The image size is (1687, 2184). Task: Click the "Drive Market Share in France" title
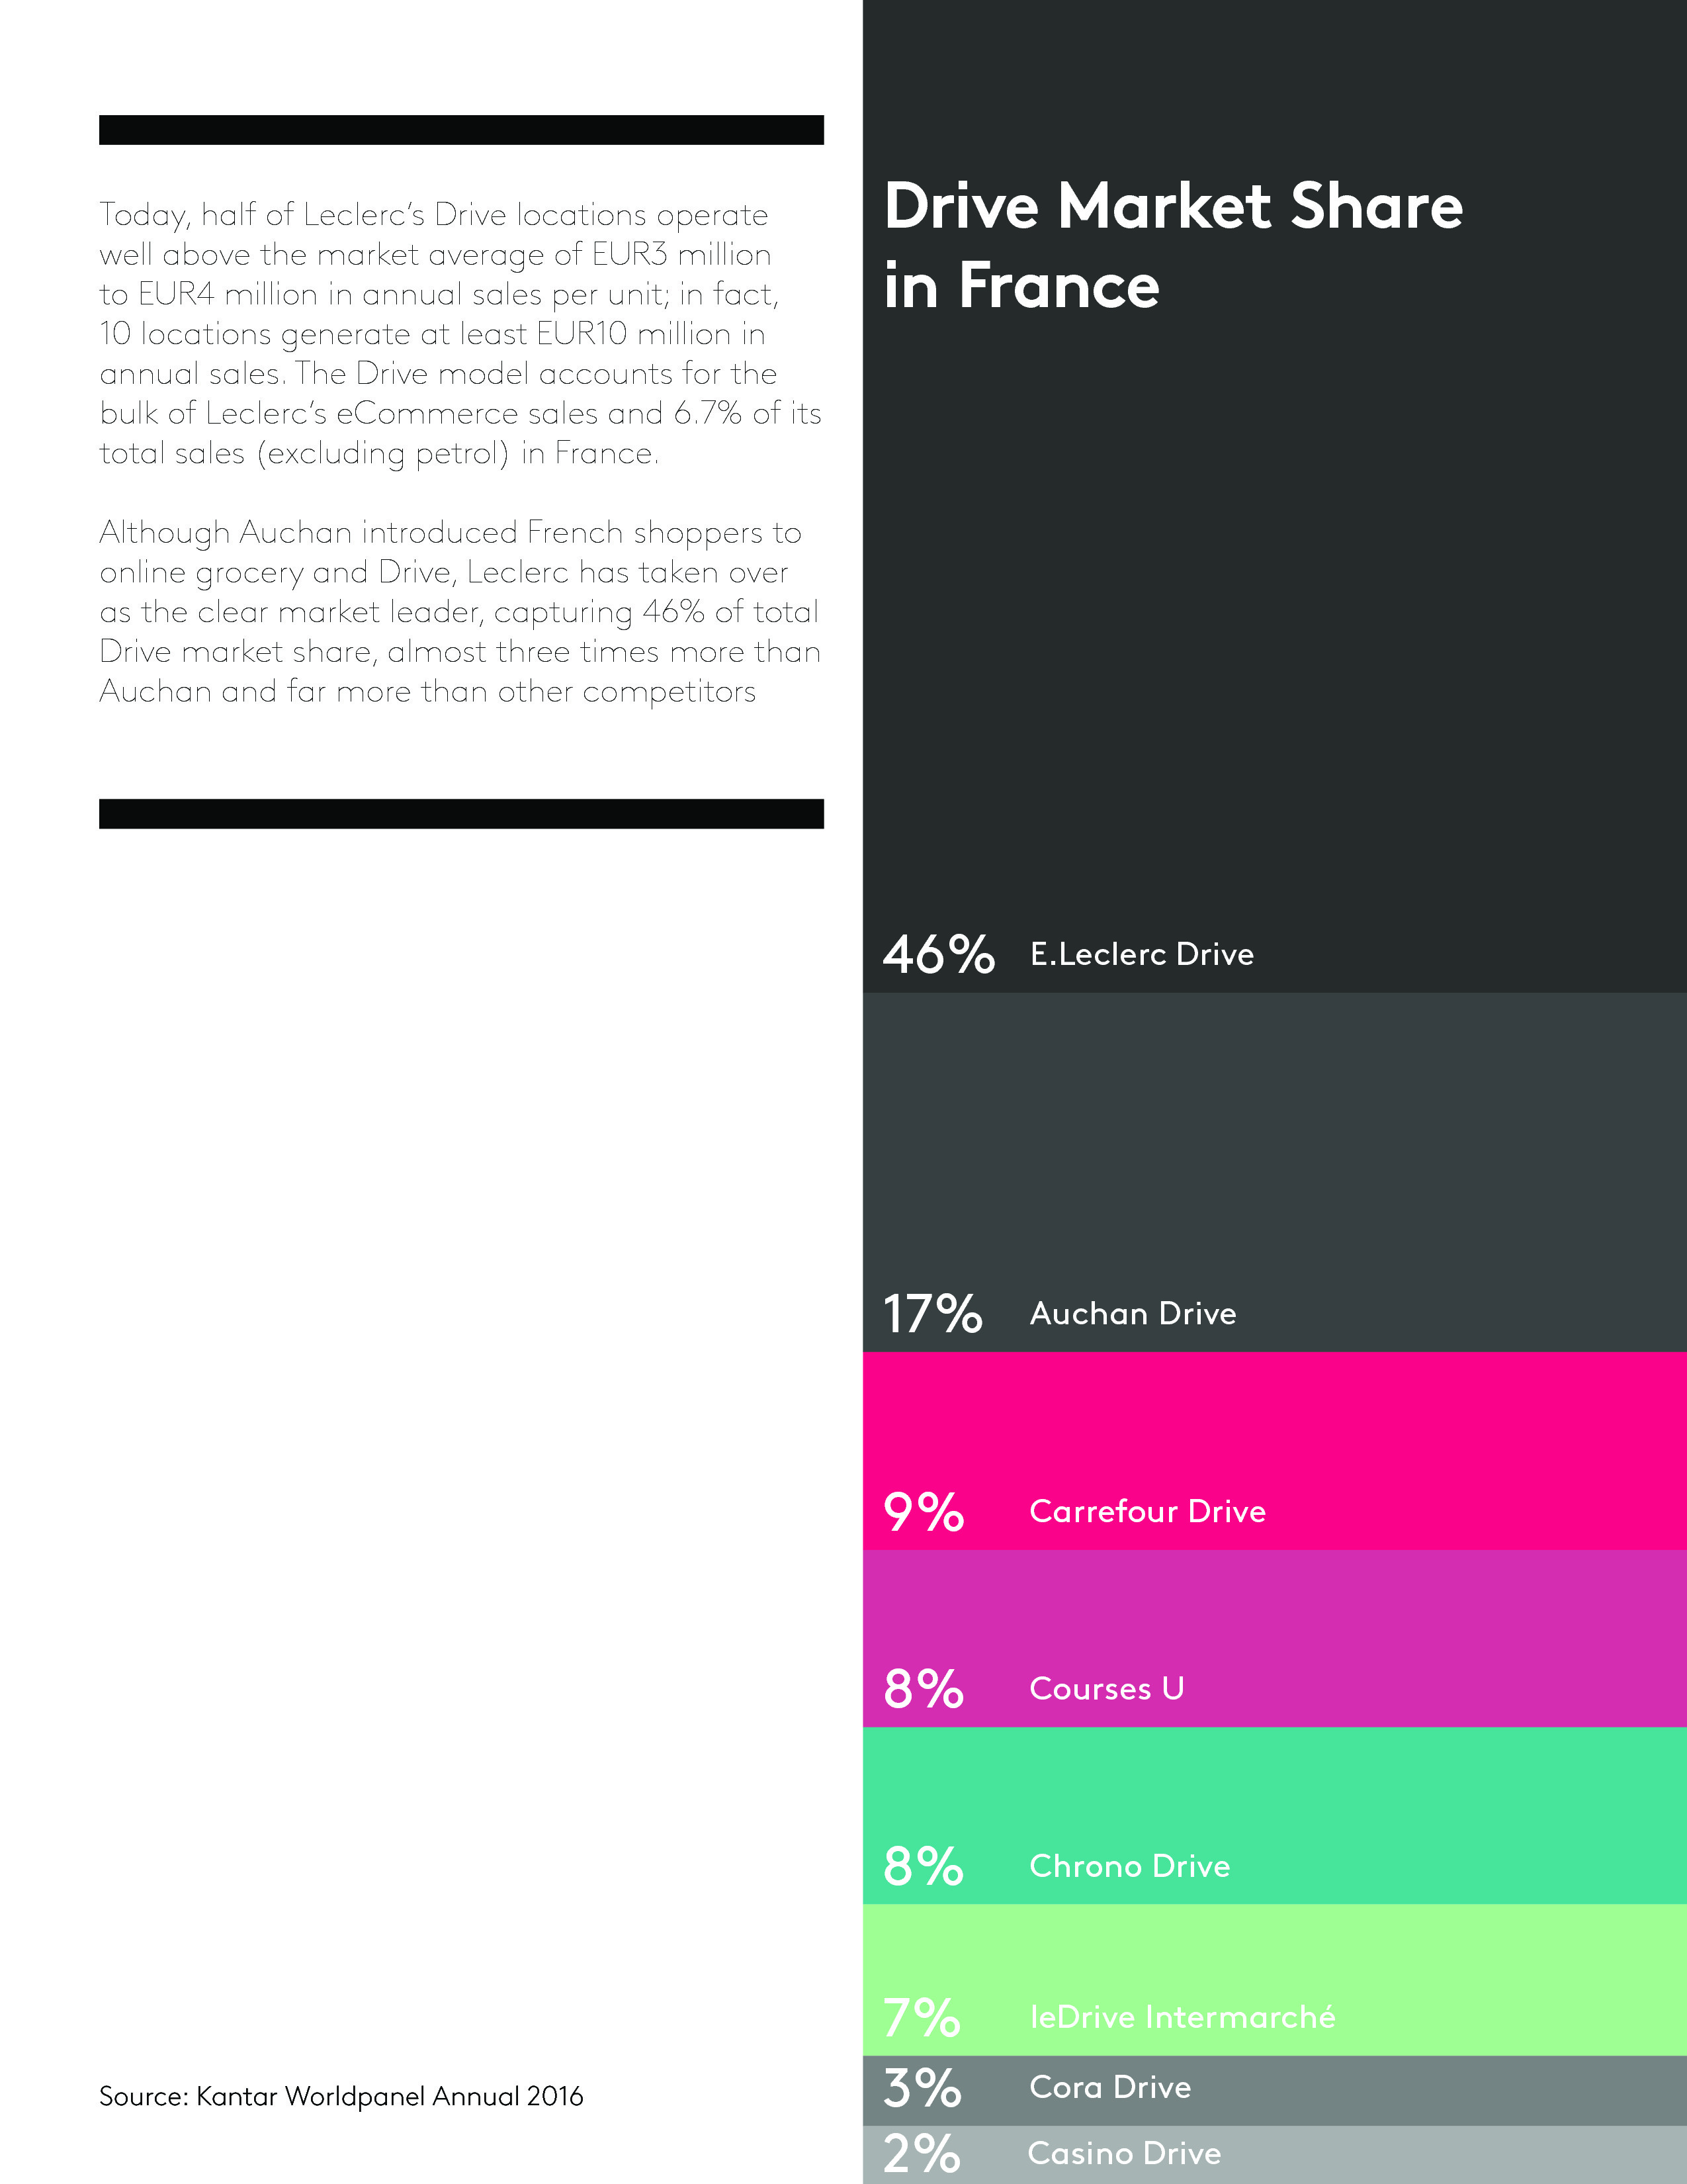pos(1172,246)
